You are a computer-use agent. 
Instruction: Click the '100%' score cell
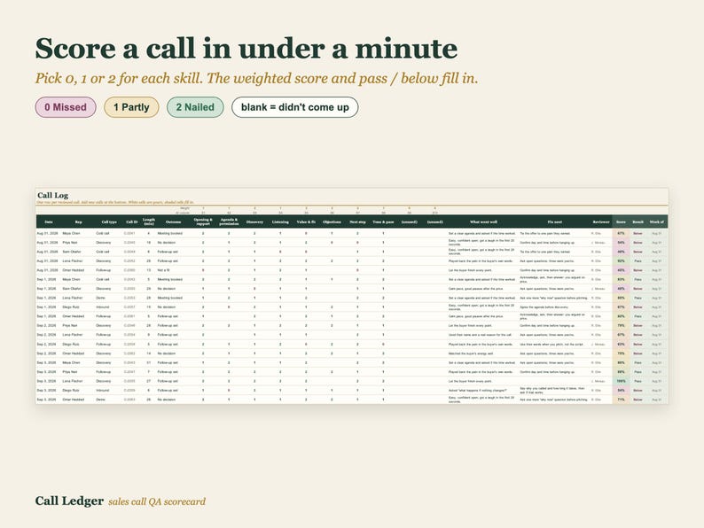click(x=621, y=381)
